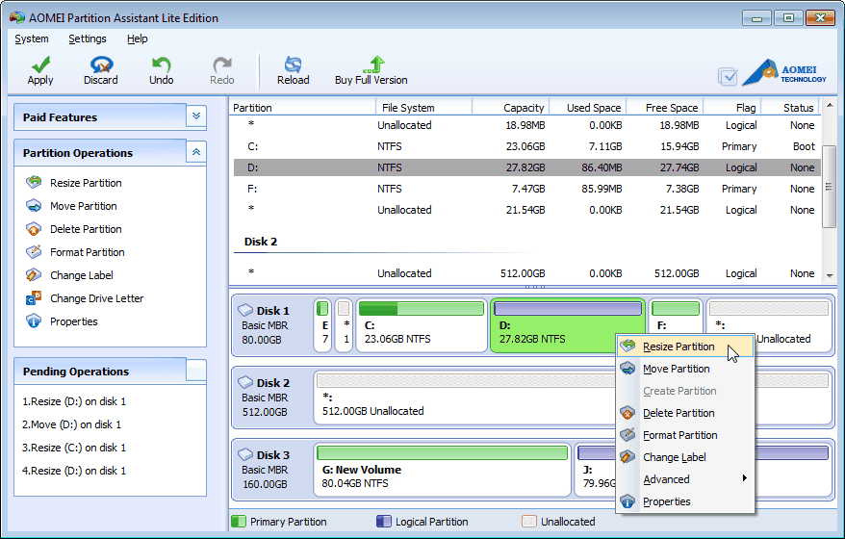Choose Resize Partition in context menu
This screenshot has width=845, height=539.
(x=685, y=346)
